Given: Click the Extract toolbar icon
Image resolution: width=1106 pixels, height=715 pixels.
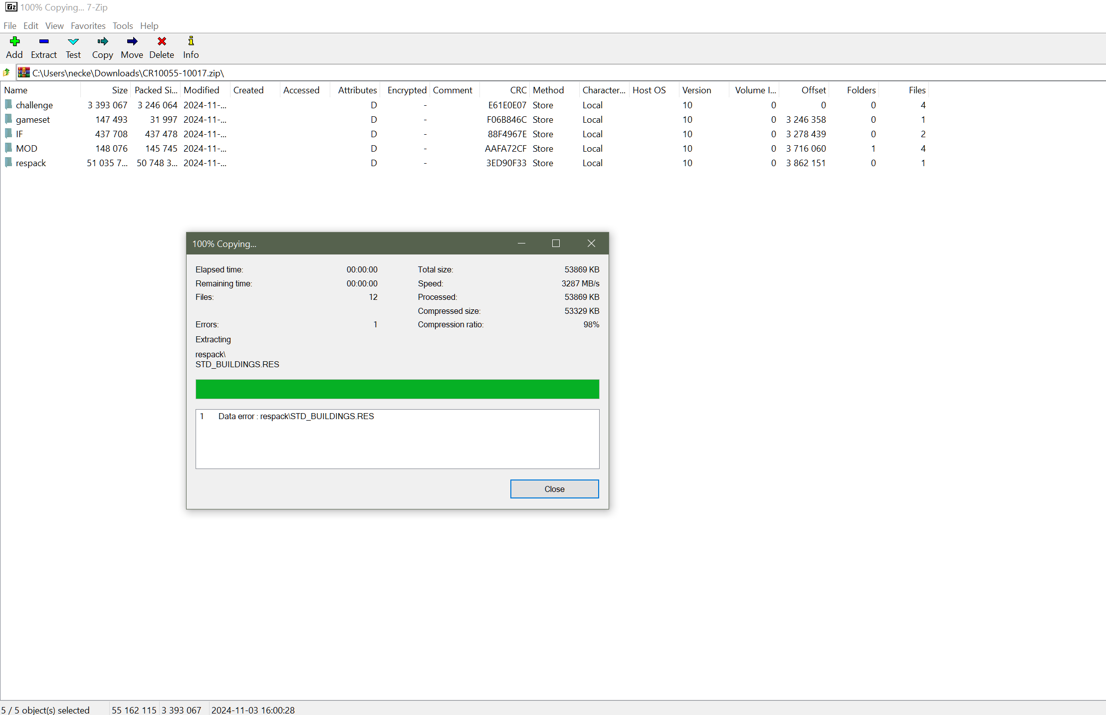Looking at the screenshot, I should (44, 41).
